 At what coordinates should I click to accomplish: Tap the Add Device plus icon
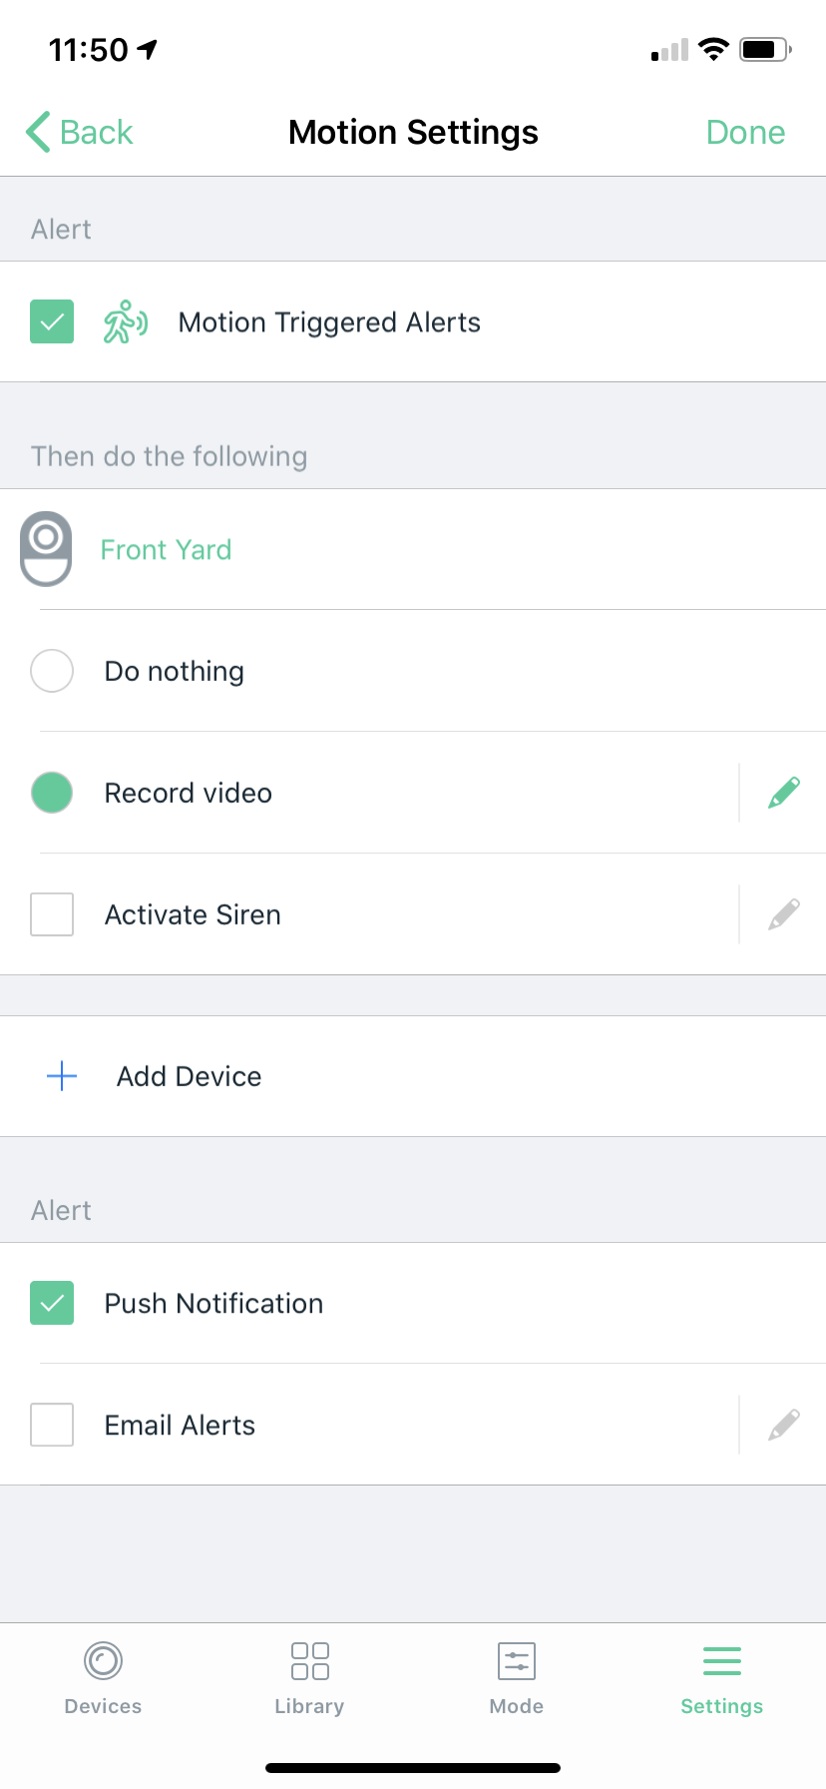pos(62,1076)
